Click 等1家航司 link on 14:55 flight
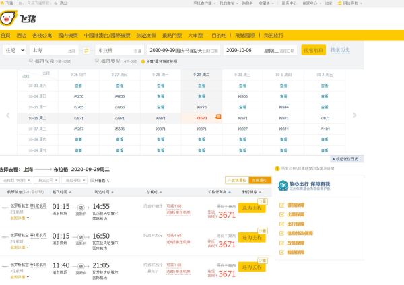Screen dimensions: 404x285 [x=38, y=205]
